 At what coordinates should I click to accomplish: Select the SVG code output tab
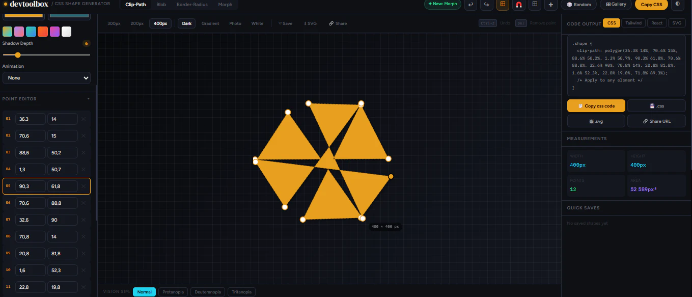coord(677,23)
